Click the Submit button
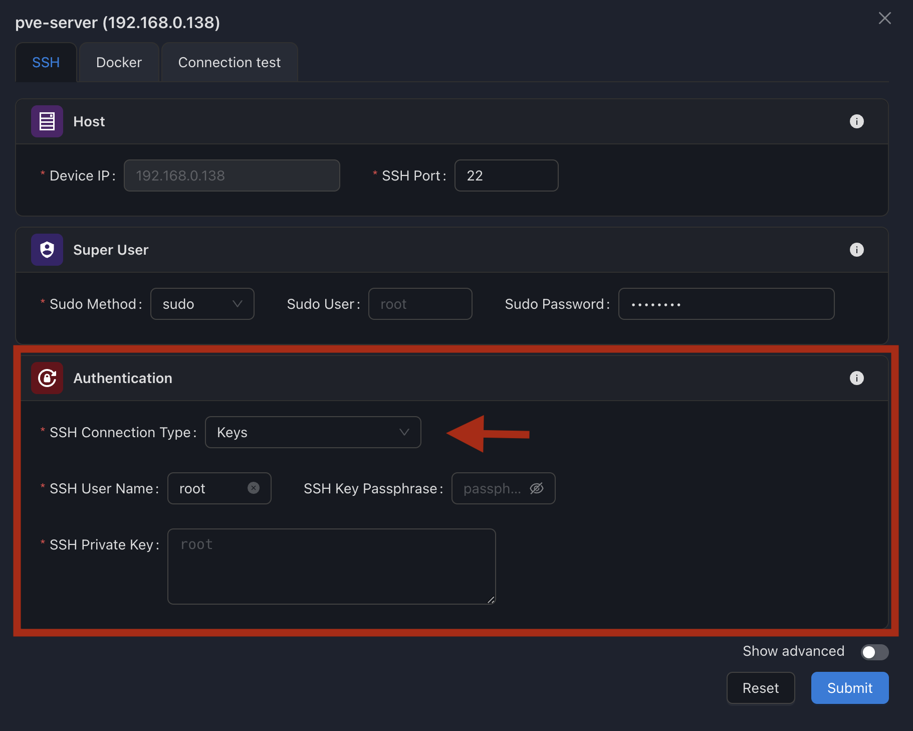Screen dimensions: 913x731 [850, 688]
